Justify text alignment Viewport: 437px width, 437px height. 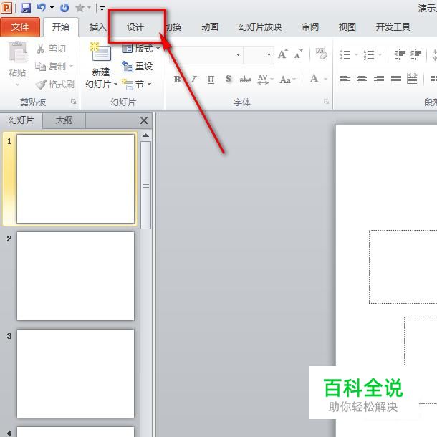click(x=395, y=79)
